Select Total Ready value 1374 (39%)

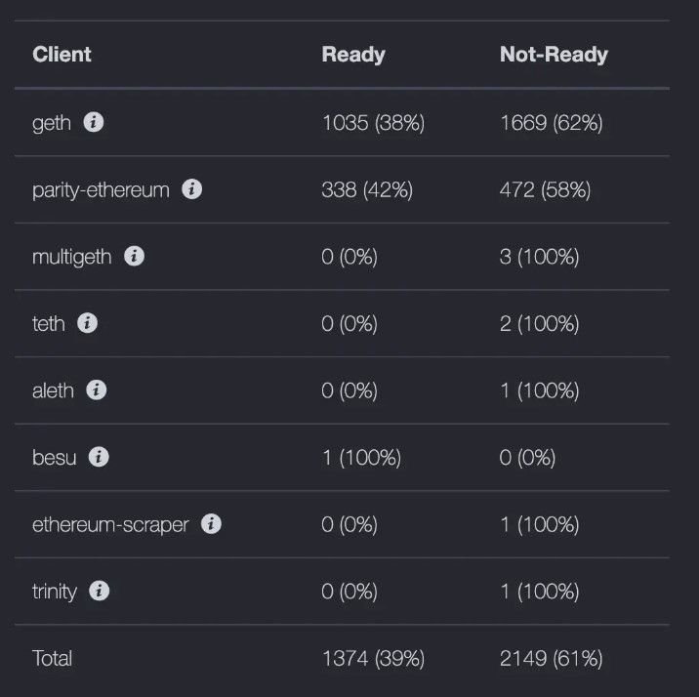point(373,659)
